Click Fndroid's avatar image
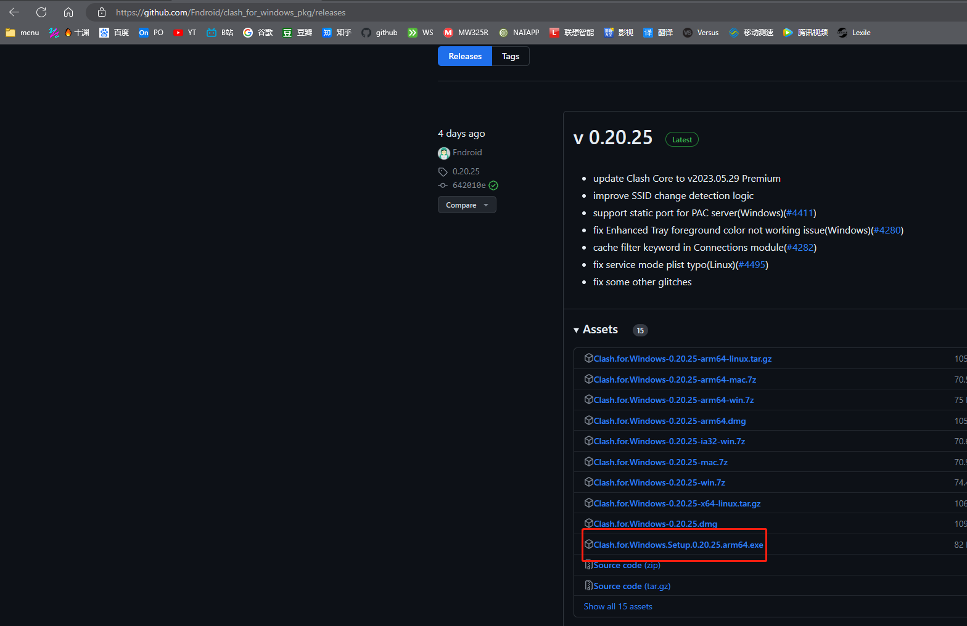The width and height of the screenshot is (967, 626). point(444,153)
